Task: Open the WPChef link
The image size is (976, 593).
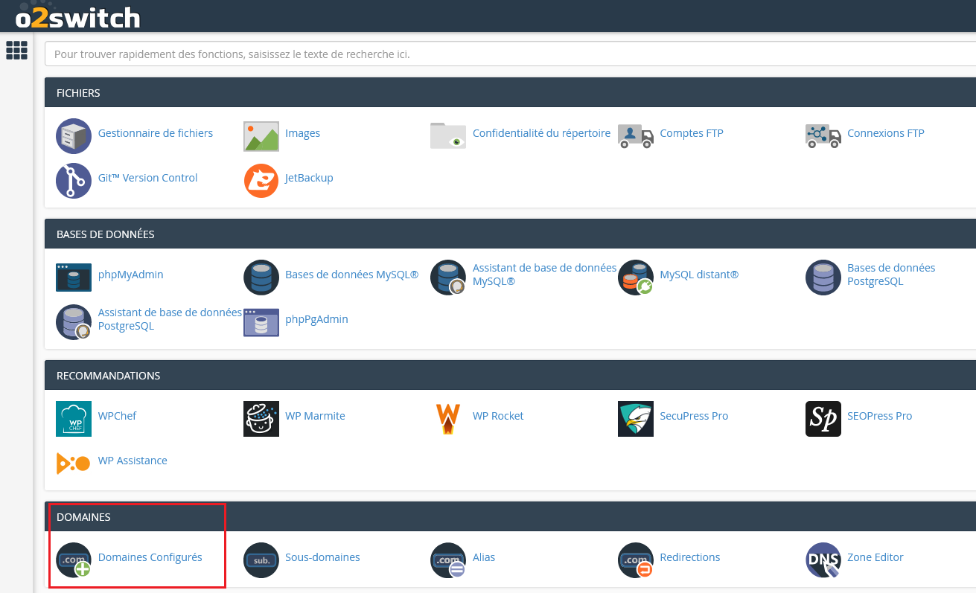Action: 118,416
